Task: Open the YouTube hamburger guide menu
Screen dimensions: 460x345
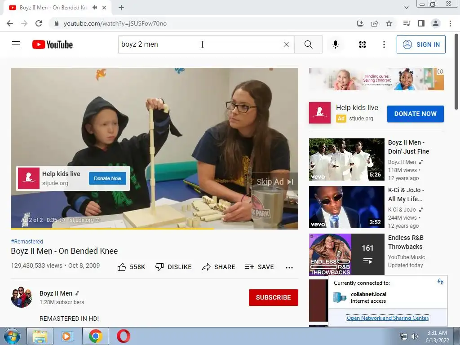Action: click(x=16, y=44)
